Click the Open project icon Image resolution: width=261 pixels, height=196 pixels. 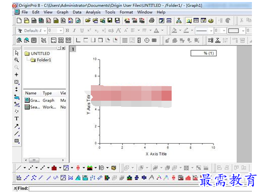pyautogui.click(x=88, y=21)
